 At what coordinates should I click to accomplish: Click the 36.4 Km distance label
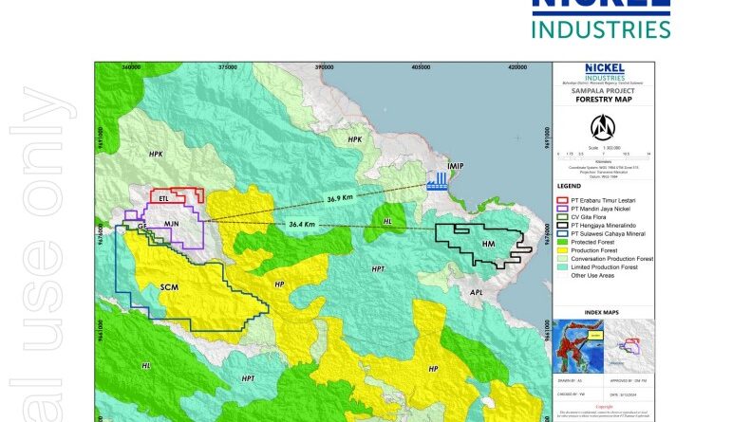tap(302, 225)
